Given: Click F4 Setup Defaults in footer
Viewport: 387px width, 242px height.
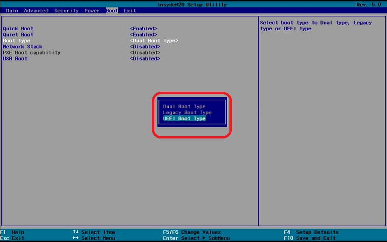Looking at the screenshot, I should click(311, 232).
